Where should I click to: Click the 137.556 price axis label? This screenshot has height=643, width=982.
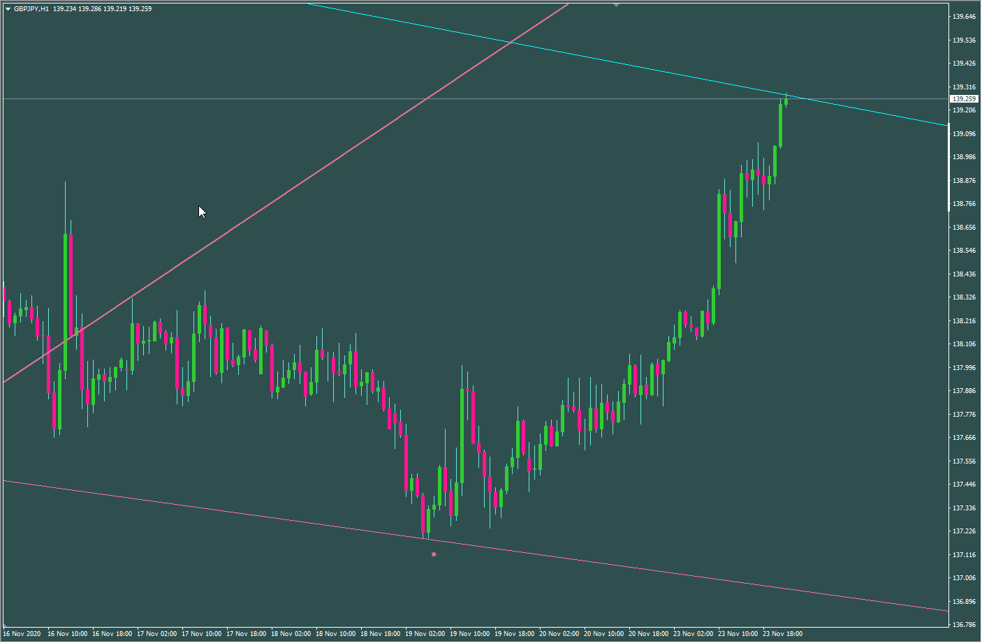click(964, 461)
